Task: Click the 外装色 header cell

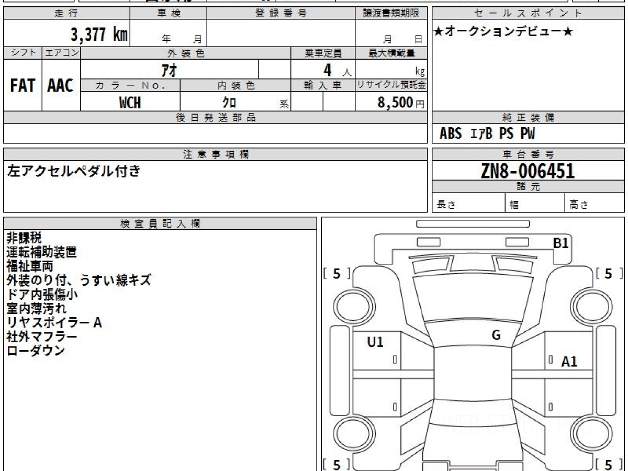Action: pyautogui.click(x=186, y=53)
